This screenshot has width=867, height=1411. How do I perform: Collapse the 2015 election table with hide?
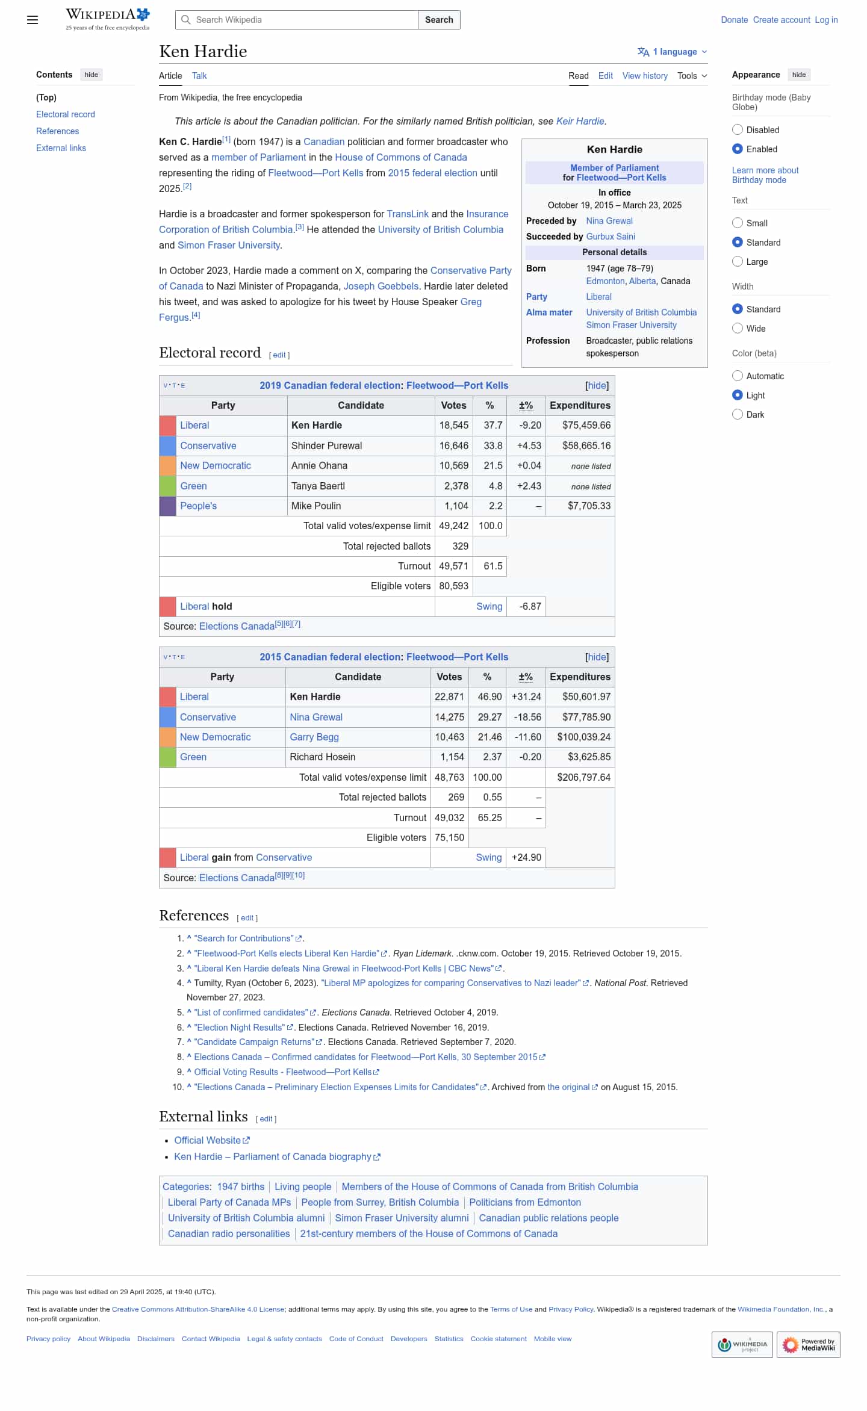point(597,657)
